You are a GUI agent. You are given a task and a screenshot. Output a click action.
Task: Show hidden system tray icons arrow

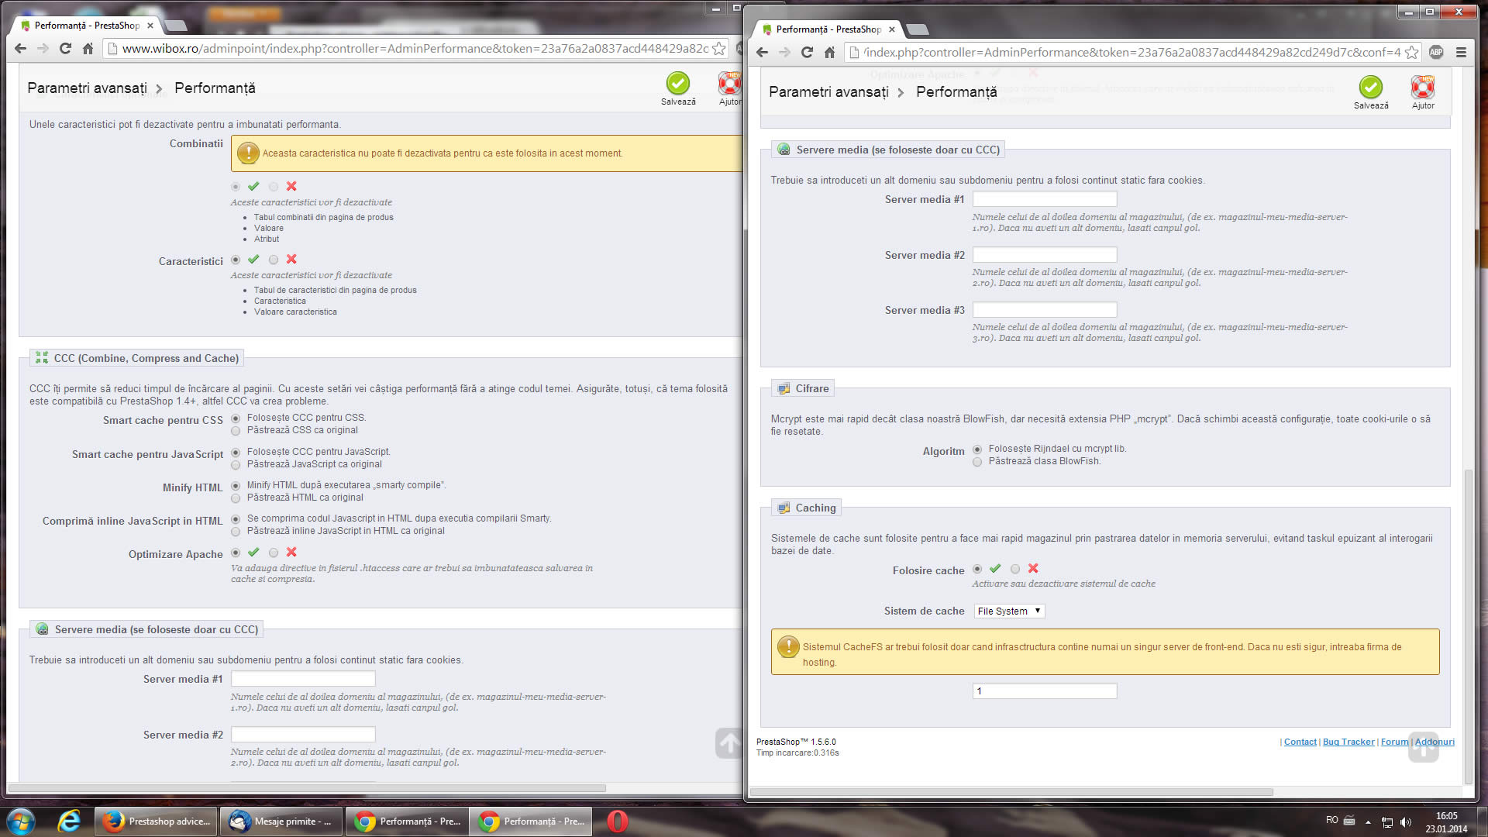pos(1368,822)
